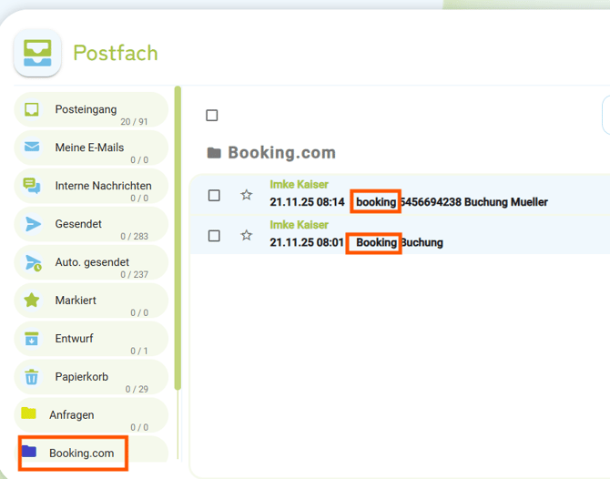The width and height of the screenshot is (610, 479).
Task: Click the date 21.11.25 08:14
Action: 307,202
